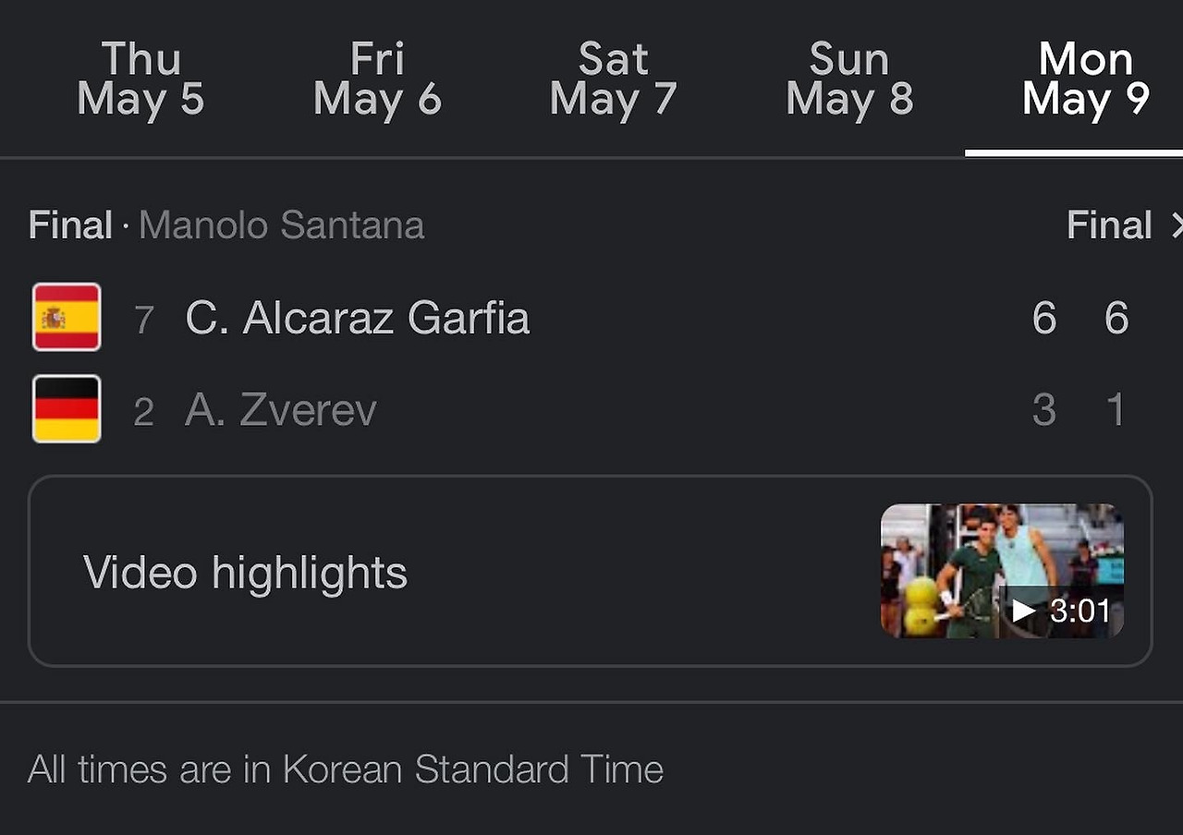Click the Korean Standard Time notice

346,769
